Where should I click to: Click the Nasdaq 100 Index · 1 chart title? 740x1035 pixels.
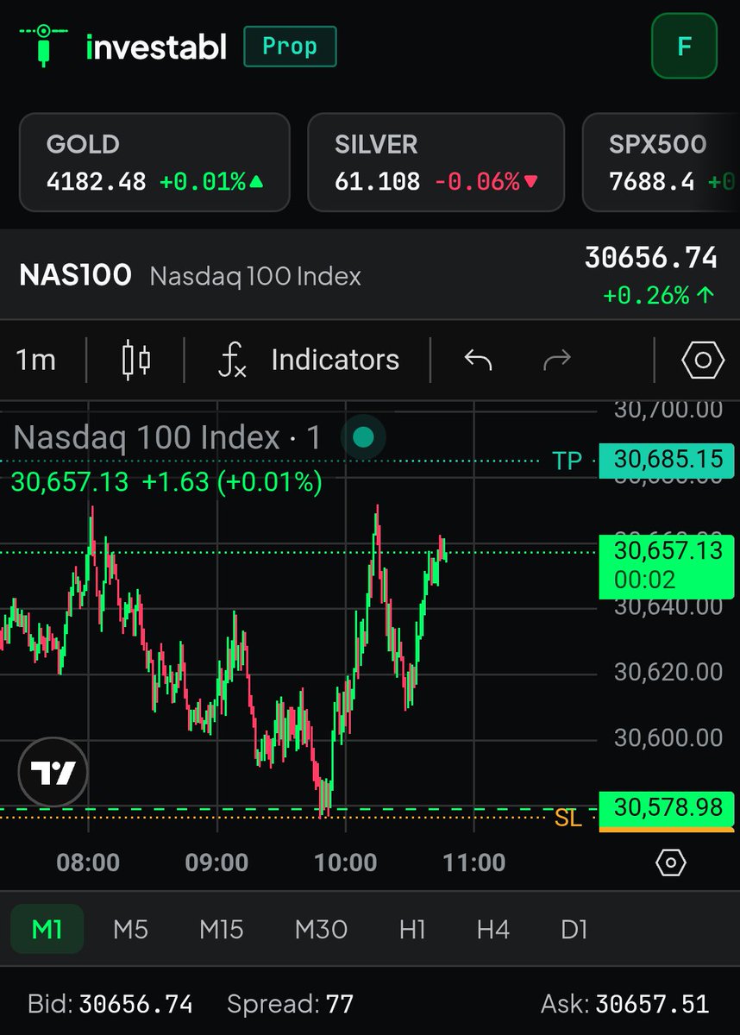point(167,438)
